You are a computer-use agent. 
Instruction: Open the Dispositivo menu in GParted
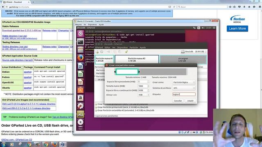tap(122, 47)
